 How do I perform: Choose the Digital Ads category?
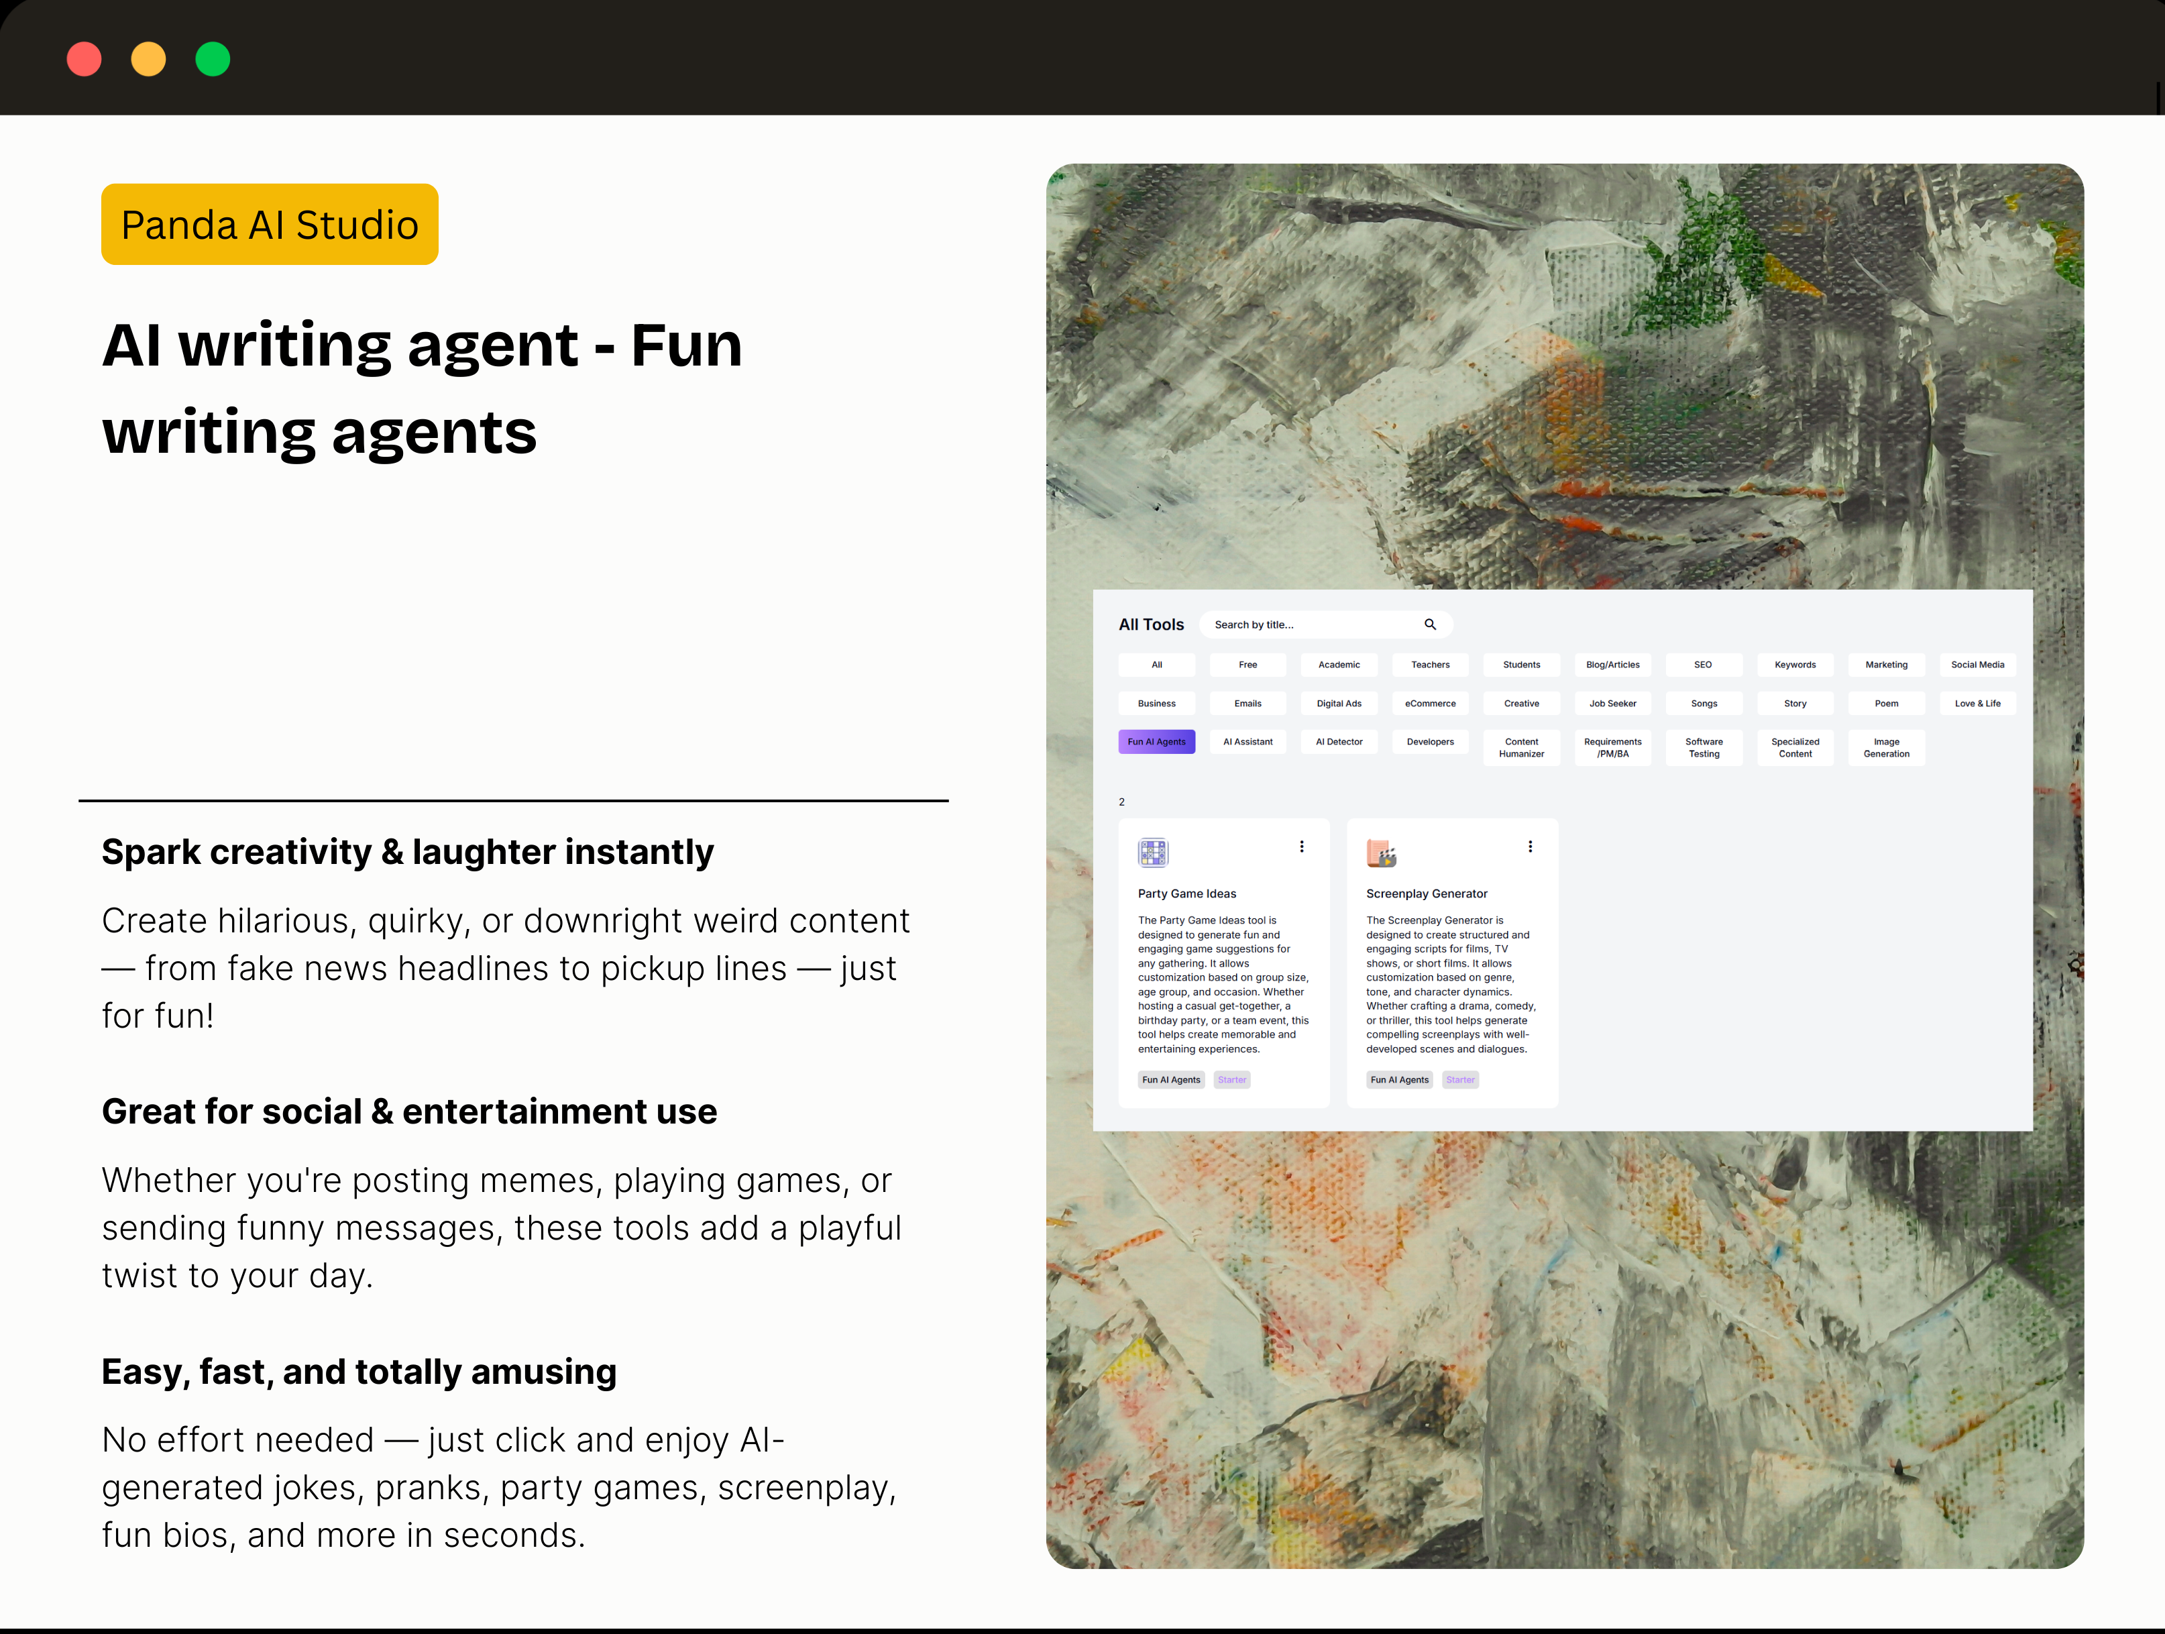(1339, 704)
